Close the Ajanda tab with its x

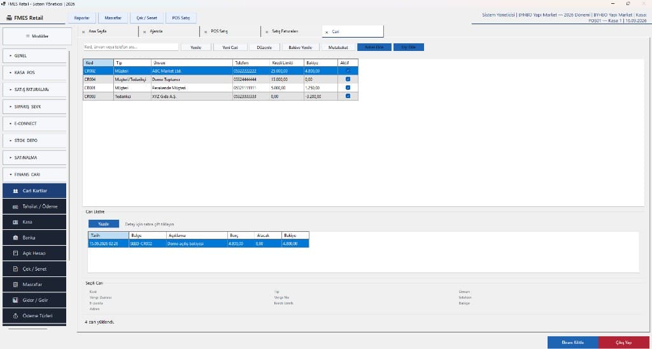coord(145,32)
